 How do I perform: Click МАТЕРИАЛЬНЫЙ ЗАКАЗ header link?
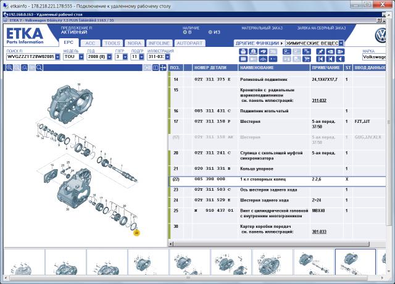coord(262,28)
